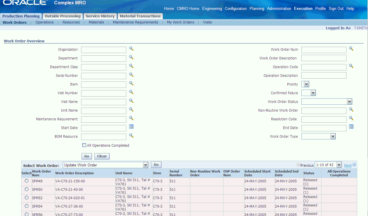Open the BOM Resource search lookup icon

(131, 136)
